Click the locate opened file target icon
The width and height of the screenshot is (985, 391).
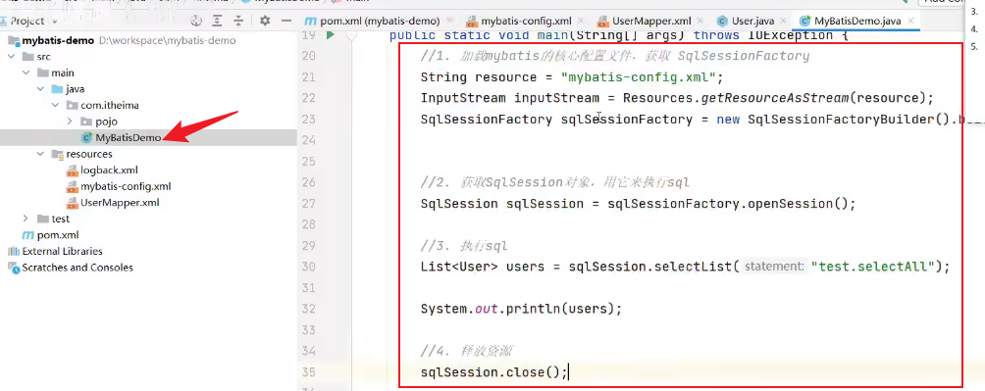pyautogui.click(x=197, y=21)
